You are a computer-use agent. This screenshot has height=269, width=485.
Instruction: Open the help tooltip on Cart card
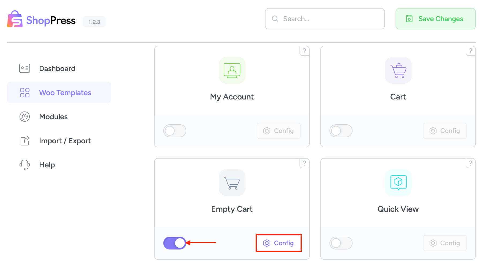(471, 51)
